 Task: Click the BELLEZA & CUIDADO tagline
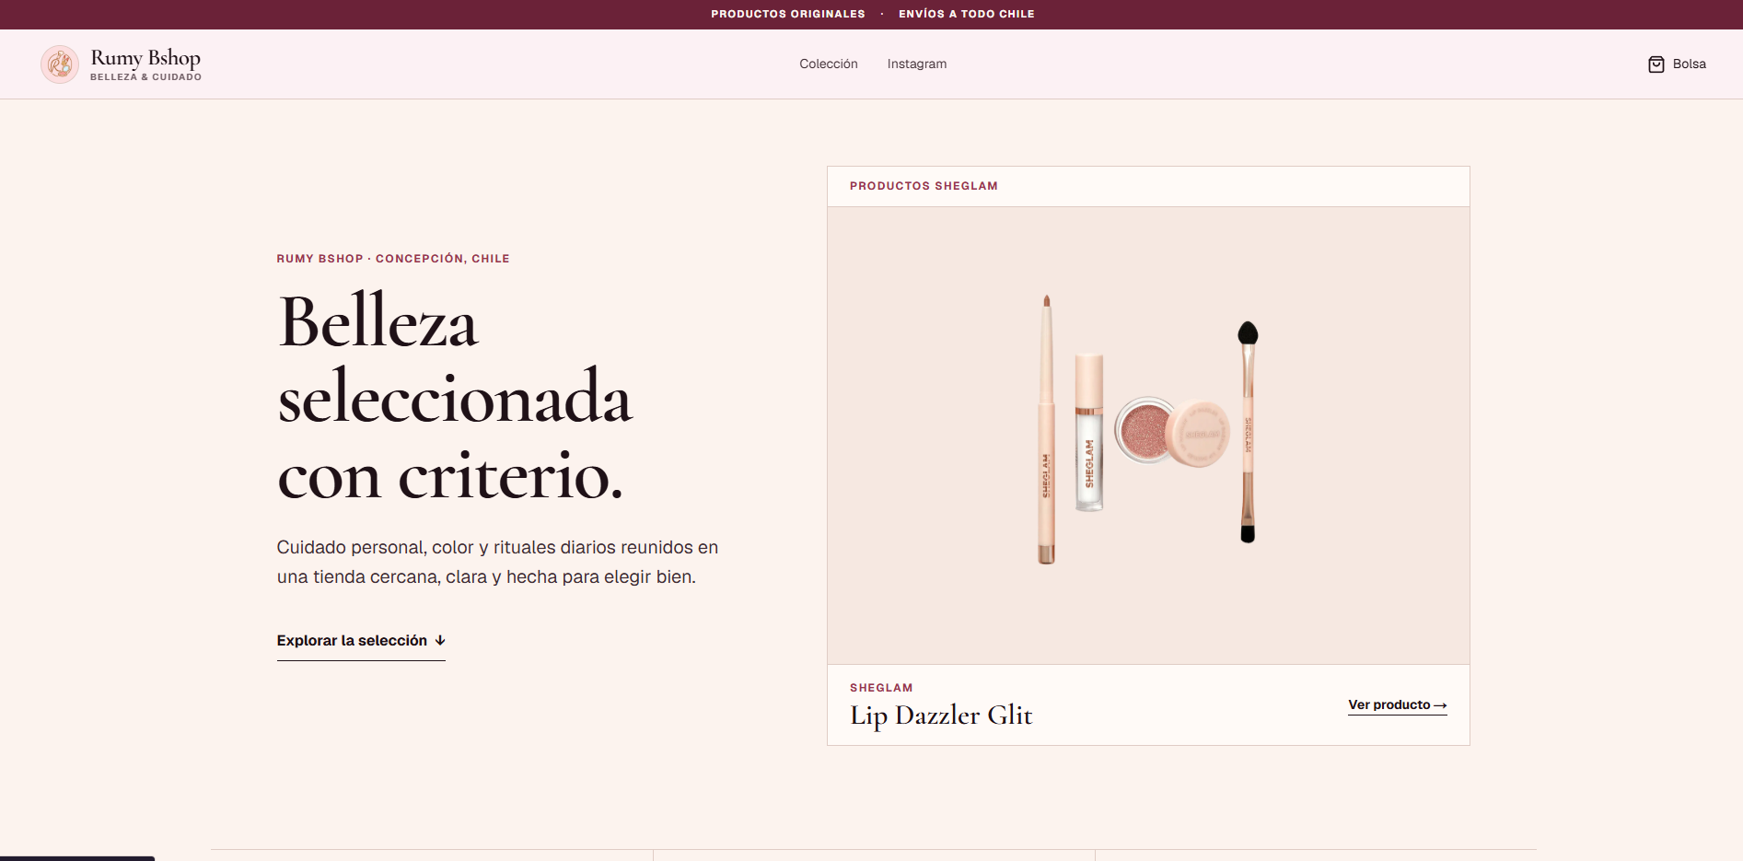pos(145,77)
